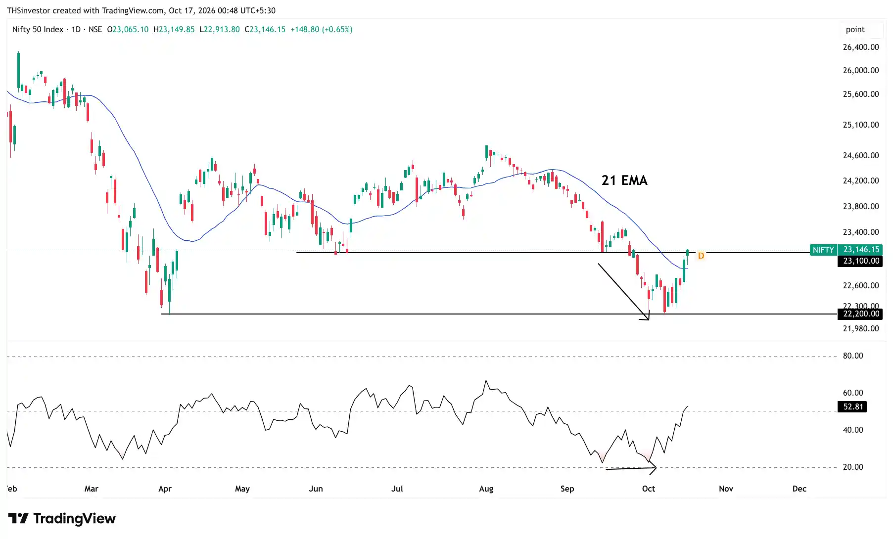
Task: Click the 25,100.00 price axis label
Action: (861, 125)
